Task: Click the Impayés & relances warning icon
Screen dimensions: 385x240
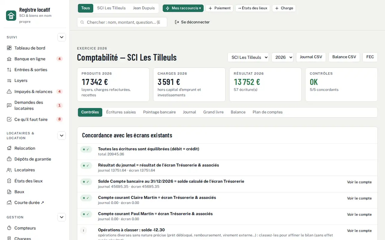Action: click(x=9, y=91)
